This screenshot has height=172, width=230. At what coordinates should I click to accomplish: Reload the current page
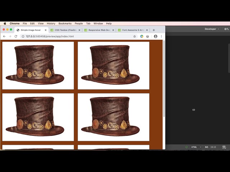[16, 37]
